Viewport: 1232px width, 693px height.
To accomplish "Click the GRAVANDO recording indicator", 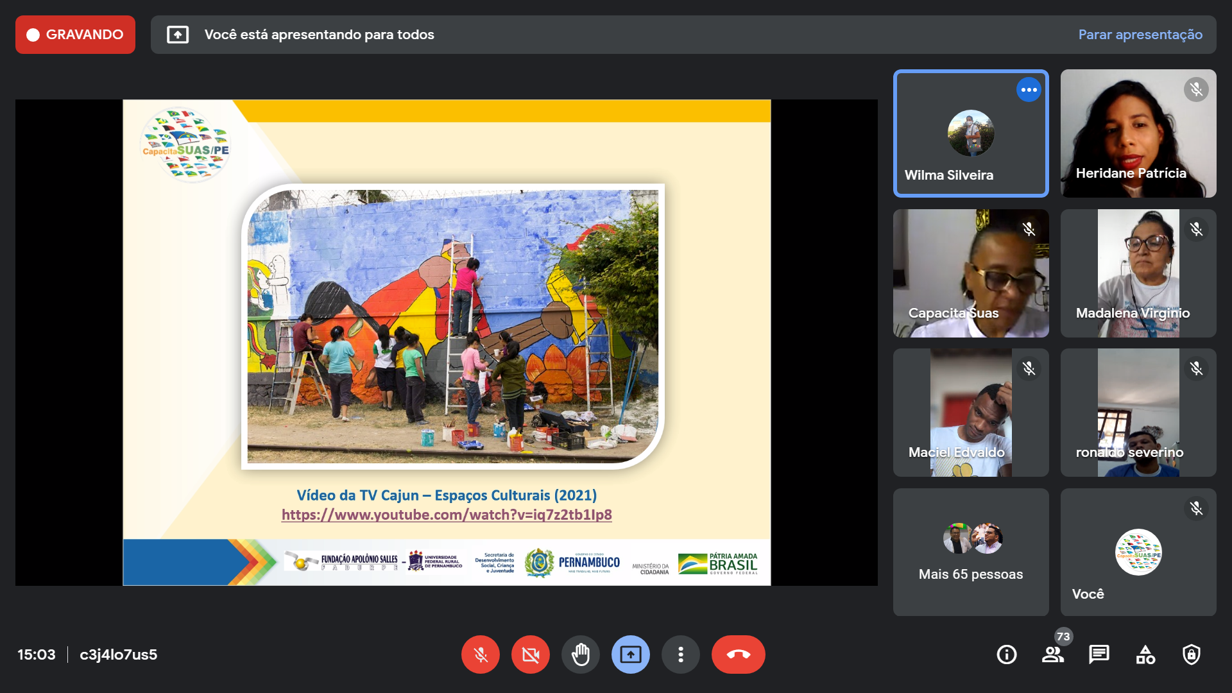I will pos(75,35).
